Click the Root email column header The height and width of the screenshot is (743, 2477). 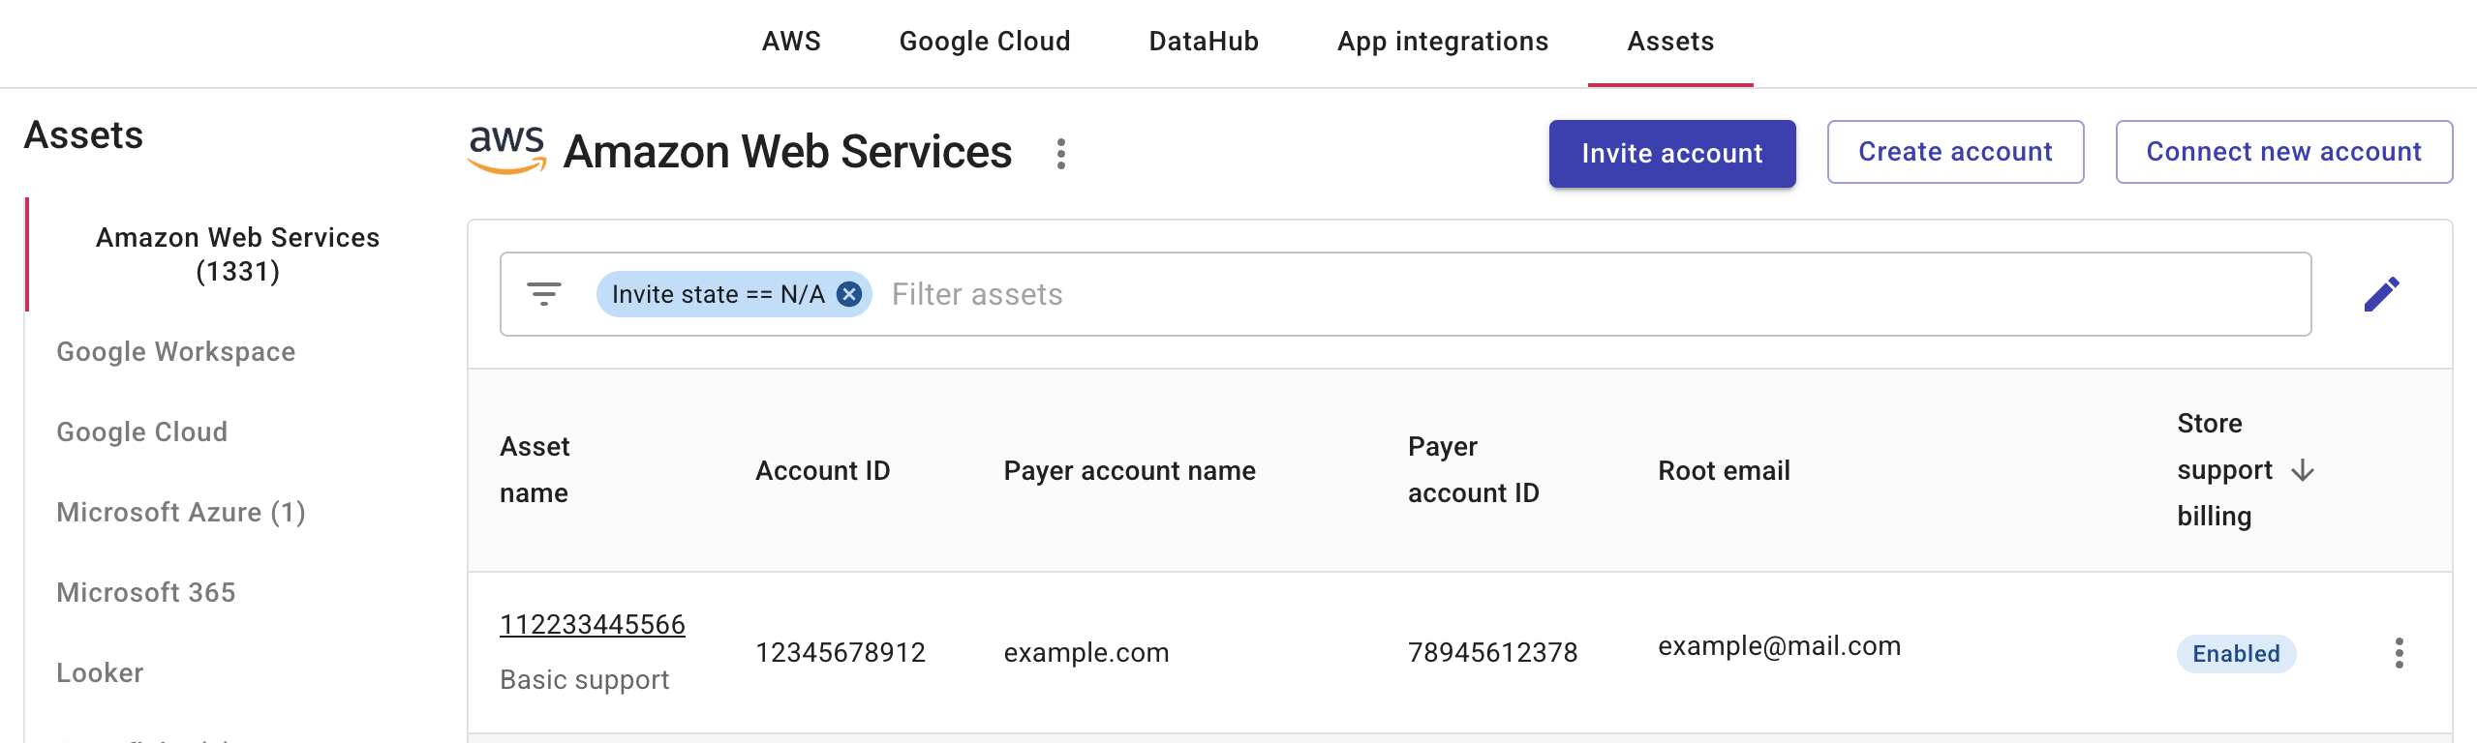click(x=1724, y=471)
